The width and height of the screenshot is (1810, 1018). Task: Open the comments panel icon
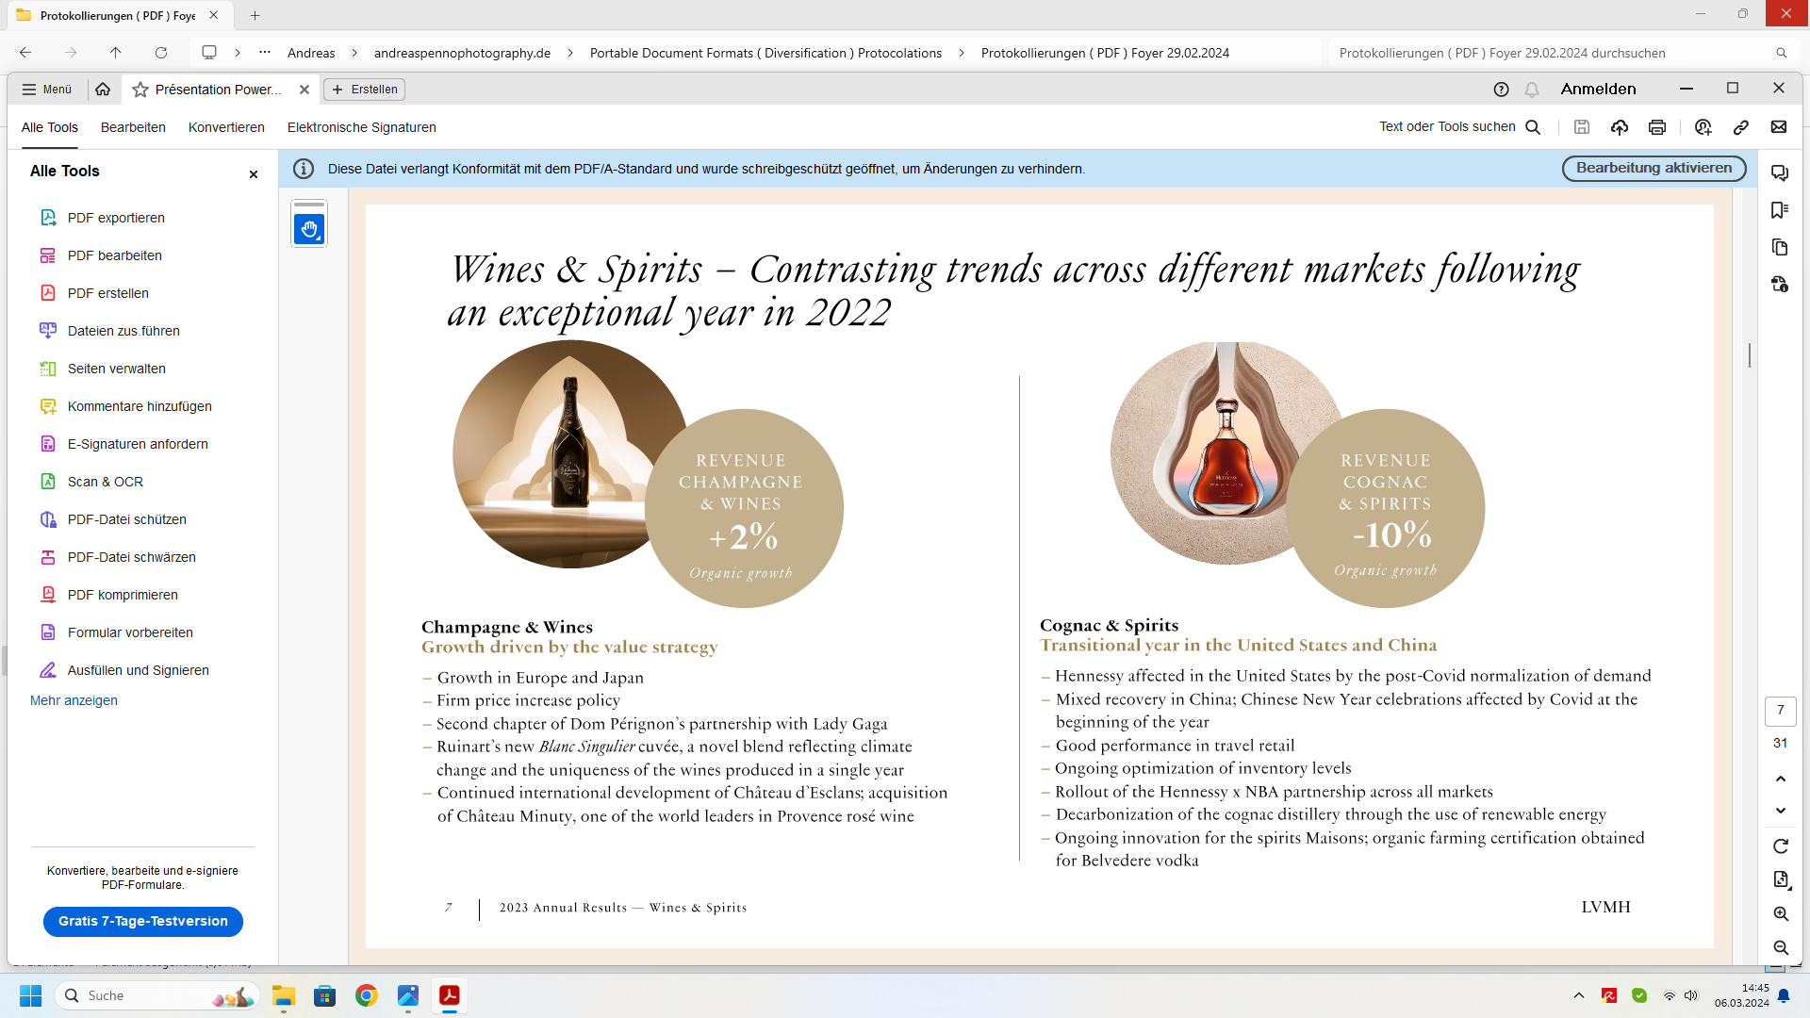(1780, 173)
